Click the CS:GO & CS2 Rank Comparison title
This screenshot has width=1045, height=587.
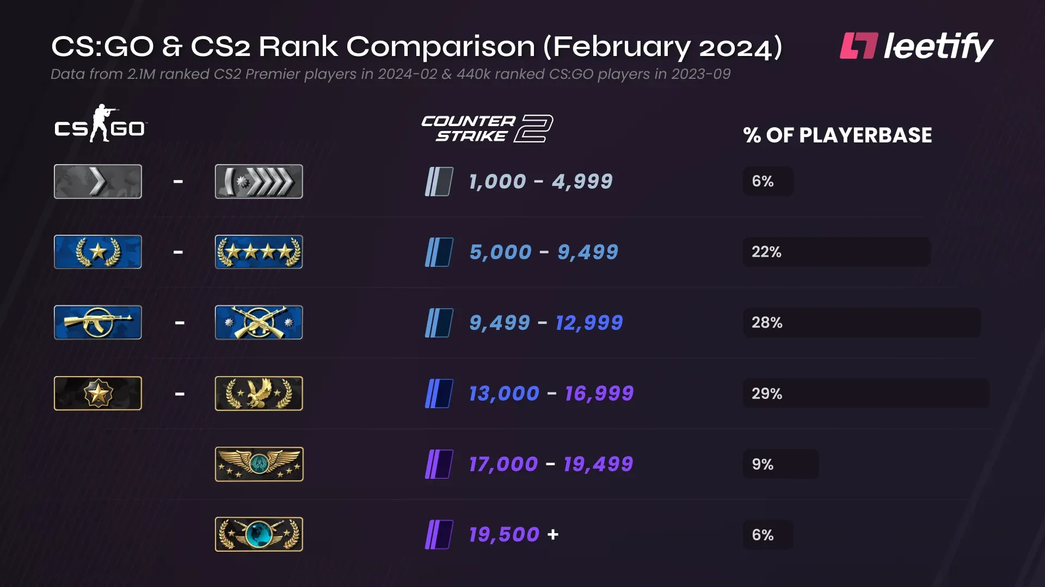(417, 47)
